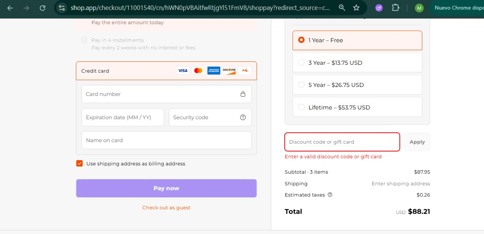484x234 pixels.
Task: Click the security code help icon
Action: pyautogui.click(x=243, y=117)
